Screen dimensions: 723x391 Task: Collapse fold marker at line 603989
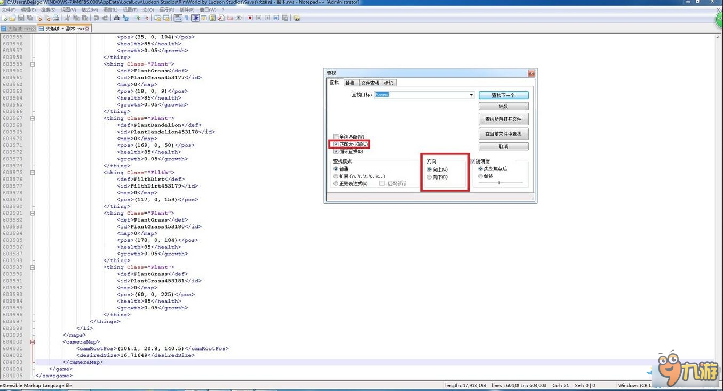[x=33, y=267]
